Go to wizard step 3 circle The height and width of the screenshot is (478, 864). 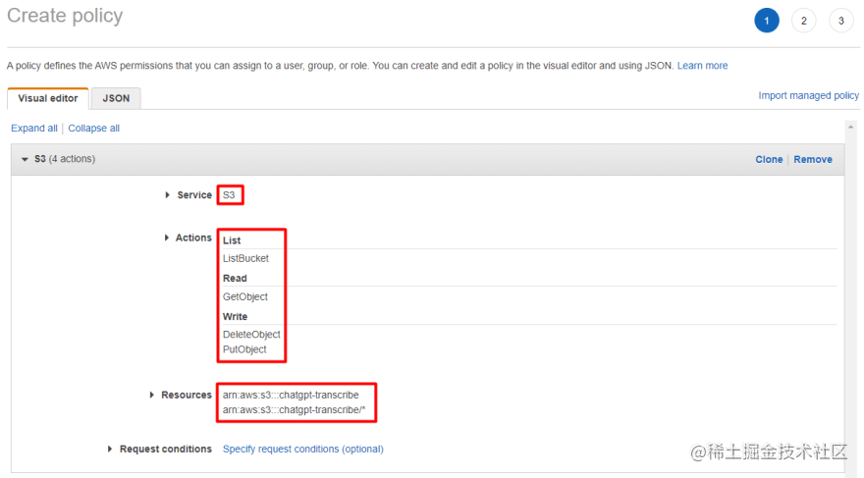tap(841, 21)
